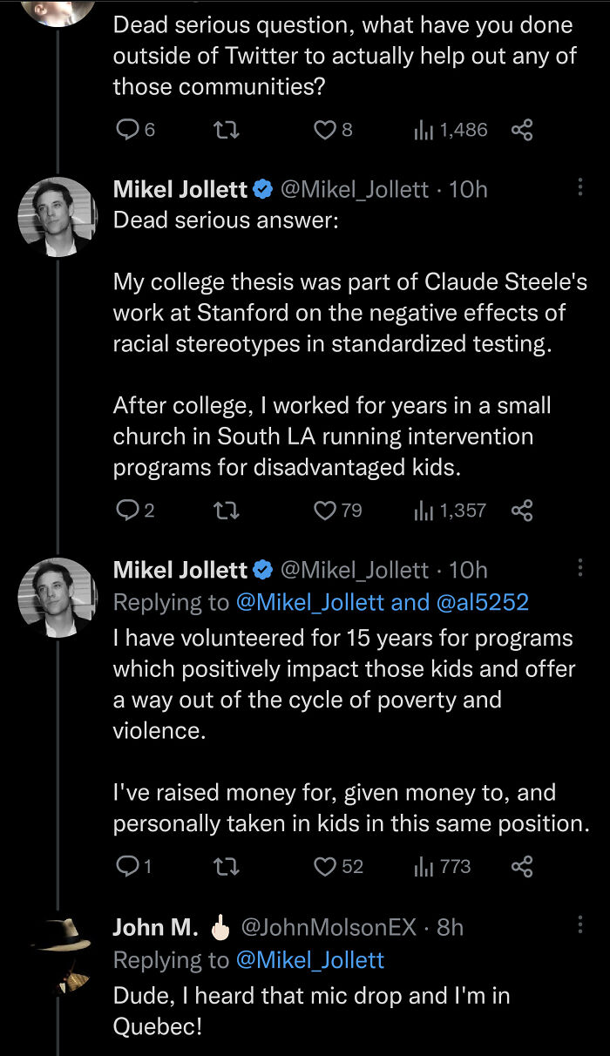The image size is (610, 1056).
Task: Open more options on 'Dead serious answer' tweet
Action: [580, 188]
